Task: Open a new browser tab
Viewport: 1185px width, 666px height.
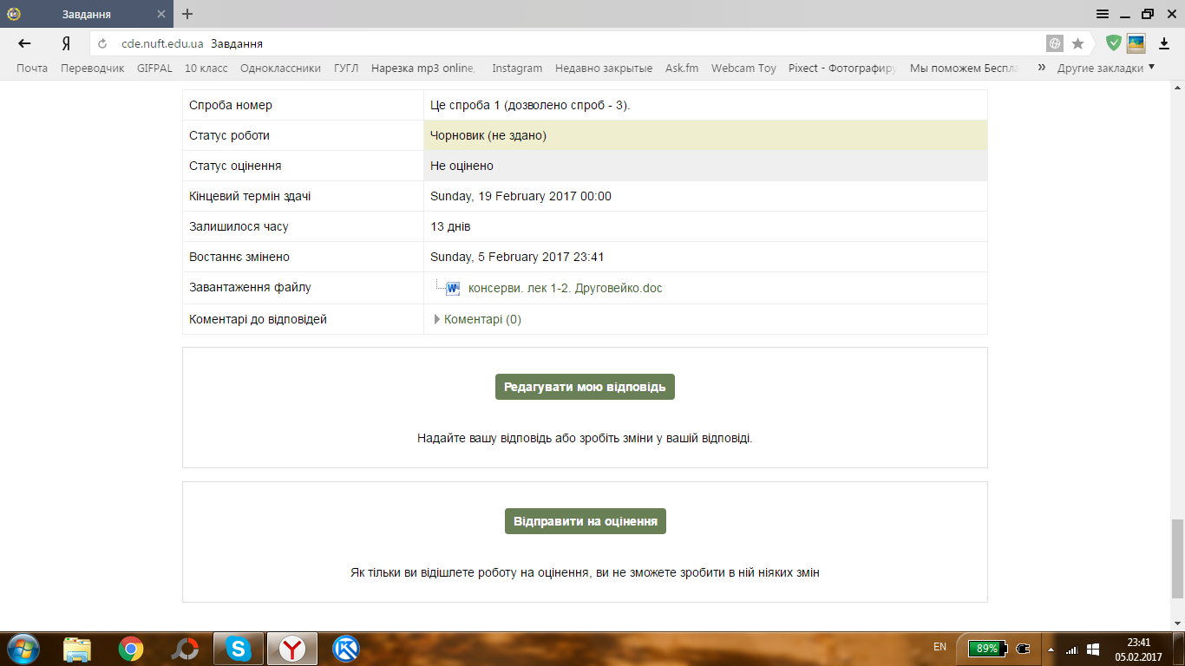Action: 187,14
